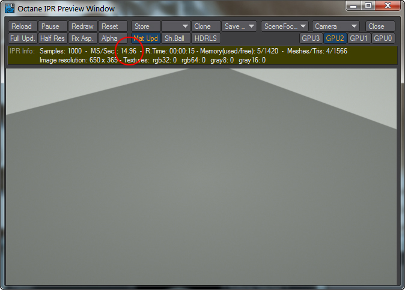Viewport: 405px width, 290px height.
Task: Click the Close button in toolbar
Action: [380, 26]
